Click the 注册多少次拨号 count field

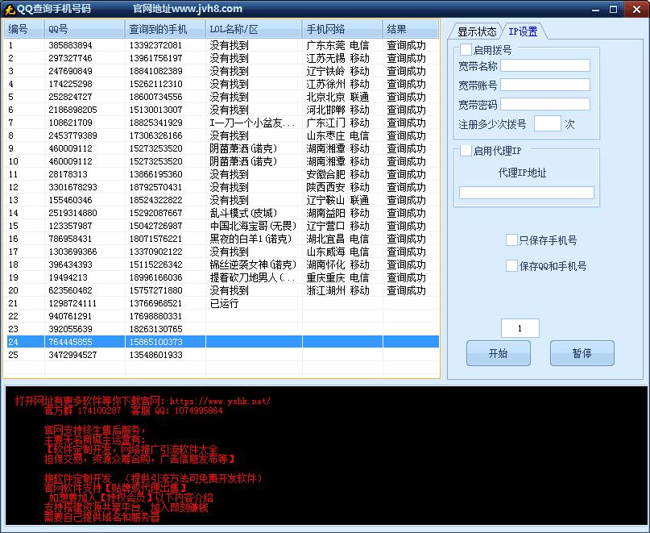(x=547, y=123)
